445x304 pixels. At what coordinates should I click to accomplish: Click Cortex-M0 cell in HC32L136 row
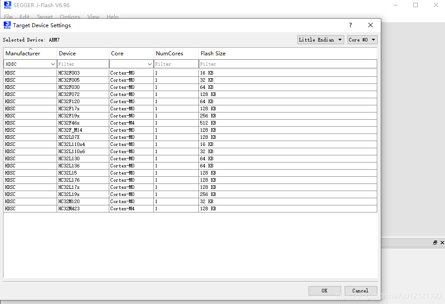[x=132, y=166]
